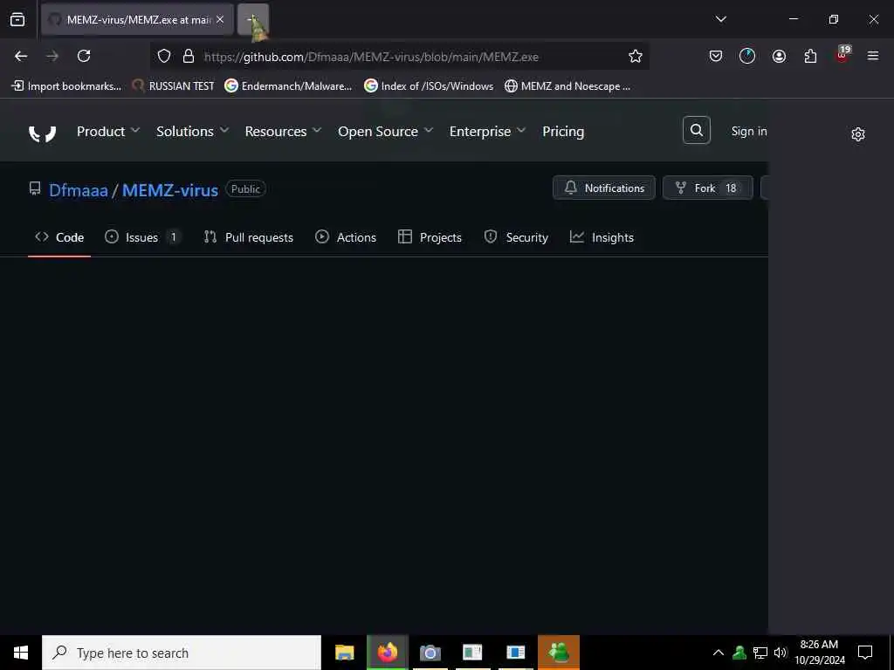Open the MEMZ and Noescape bookmark
Image resolution: width=894 pixels, height=670 pixels.
point(567,86)
